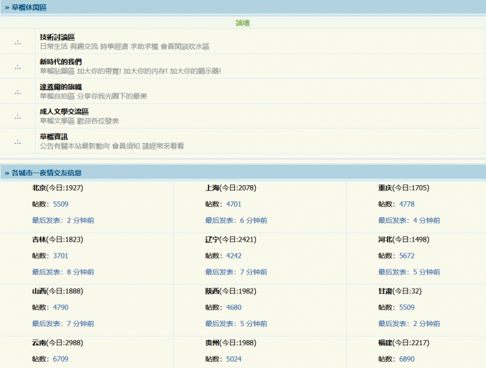Click the status icon beside 新時代的我們
This screenshot has height=368, width=486.
(x=17, y=66)
